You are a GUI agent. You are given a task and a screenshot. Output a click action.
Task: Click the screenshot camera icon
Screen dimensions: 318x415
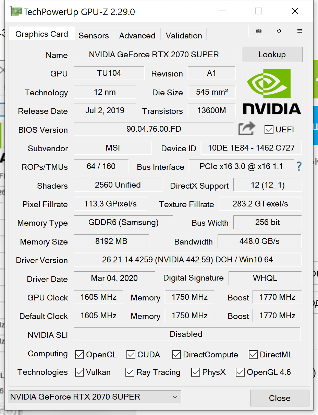point(259,31)
